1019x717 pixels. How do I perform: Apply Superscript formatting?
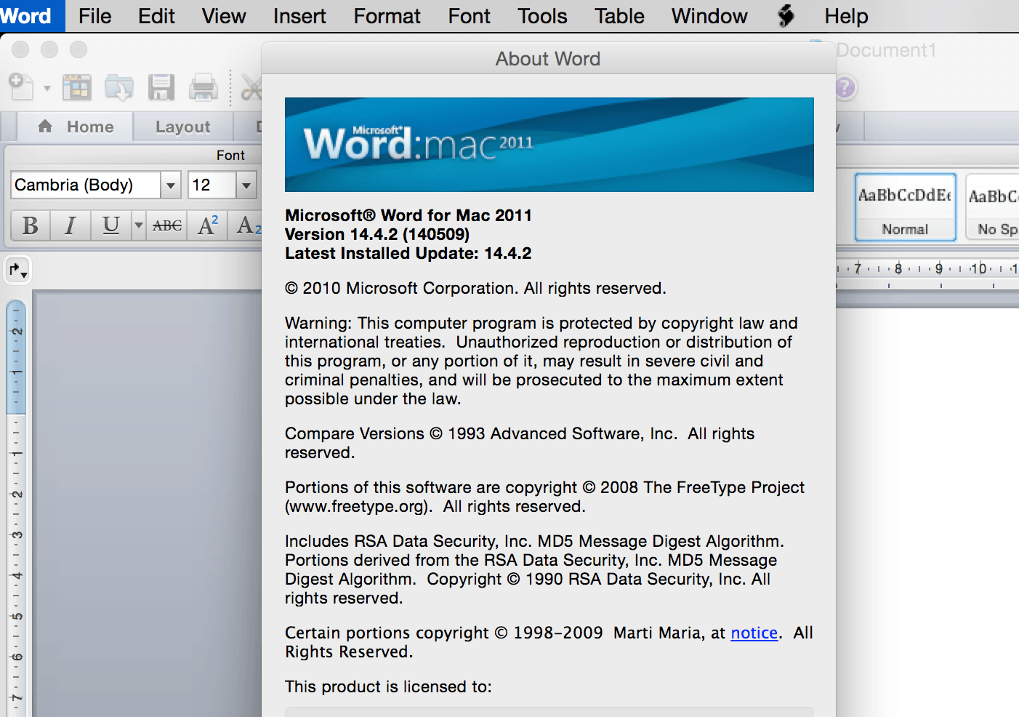coord(208,225)
